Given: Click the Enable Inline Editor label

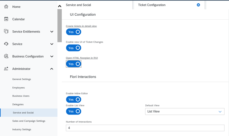Looking at the screenshot, I should [77, 94].
